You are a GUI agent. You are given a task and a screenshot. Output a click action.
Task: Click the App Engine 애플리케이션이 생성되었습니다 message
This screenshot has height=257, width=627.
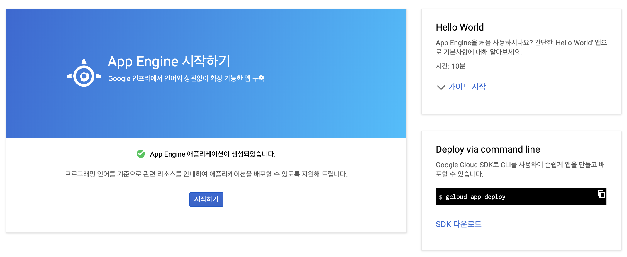pyautogui.click(x=213, y=154)
